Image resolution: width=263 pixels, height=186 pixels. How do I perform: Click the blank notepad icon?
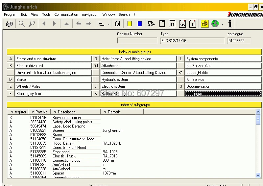coord(162,24)
